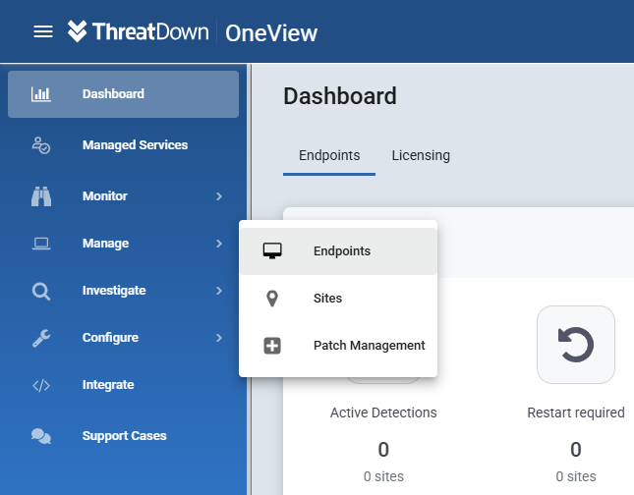The height and width of the screenshot is (495, 634).
Task: Click the OneView product title
Action: coord(271,33)
